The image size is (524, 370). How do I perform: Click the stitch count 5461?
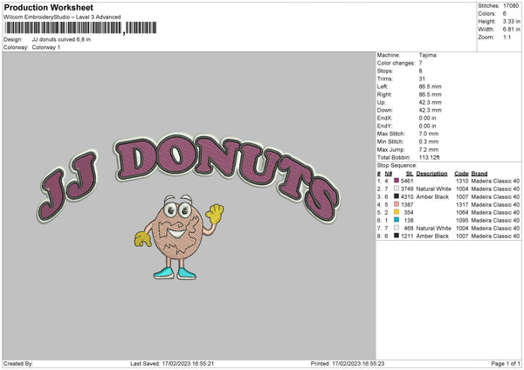tap(407, 181)
